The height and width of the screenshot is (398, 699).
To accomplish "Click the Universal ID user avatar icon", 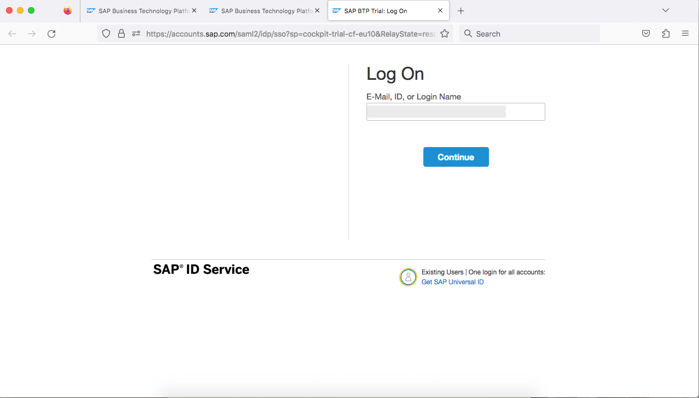I will [408, 277].
